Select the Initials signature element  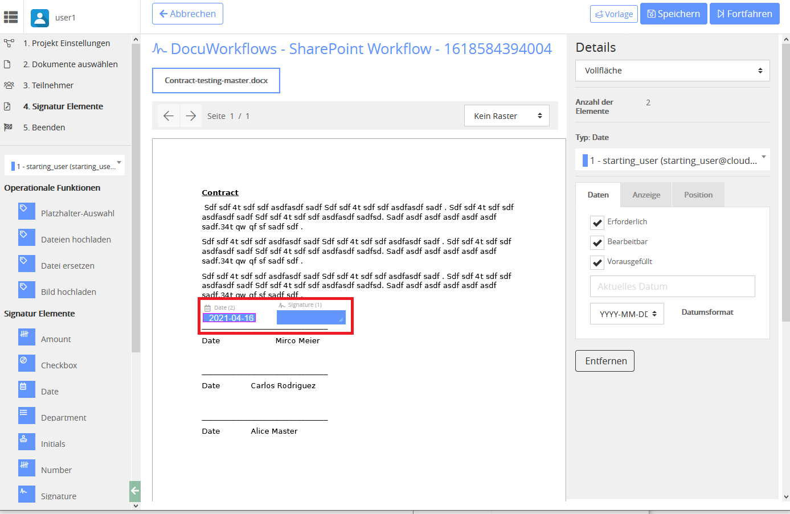click(x=54, y=443)
